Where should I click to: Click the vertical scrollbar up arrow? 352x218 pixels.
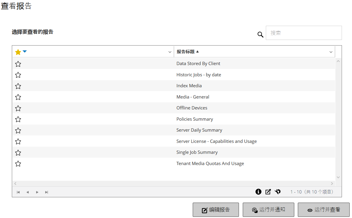(338, 61)
